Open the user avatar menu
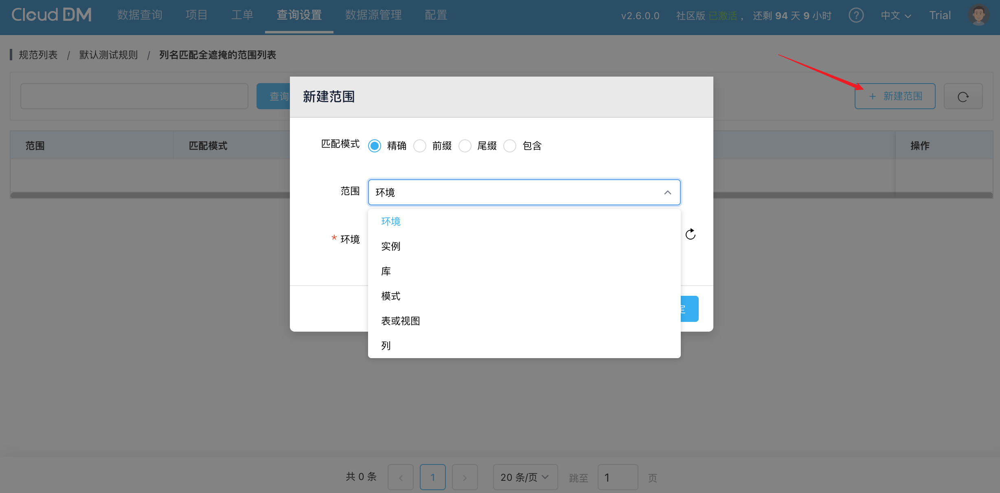The image size is (1000, 493). click(978, 15)
